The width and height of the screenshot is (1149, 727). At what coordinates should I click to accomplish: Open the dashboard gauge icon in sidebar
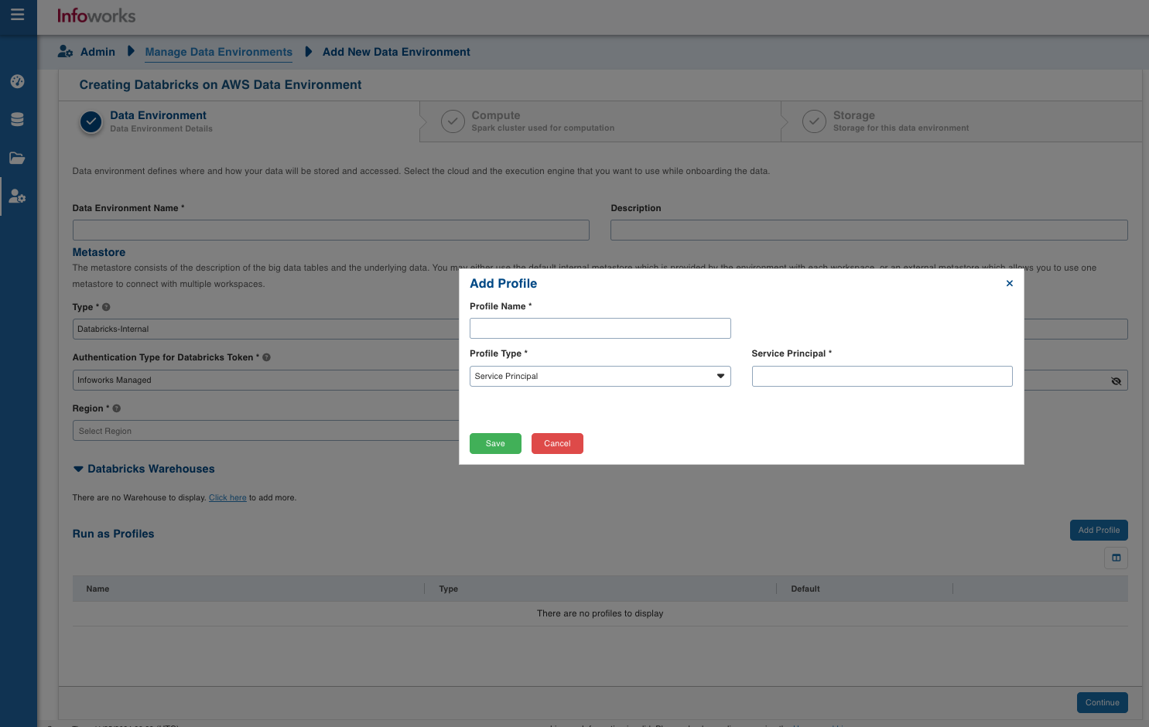[x=17, y=81]
